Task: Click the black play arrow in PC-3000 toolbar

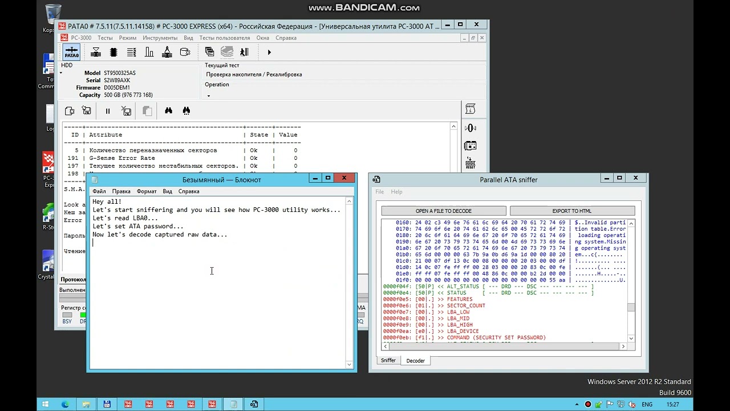Action: 269,52
